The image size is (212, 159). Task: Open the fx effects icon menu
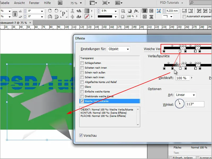pos(136,11)
